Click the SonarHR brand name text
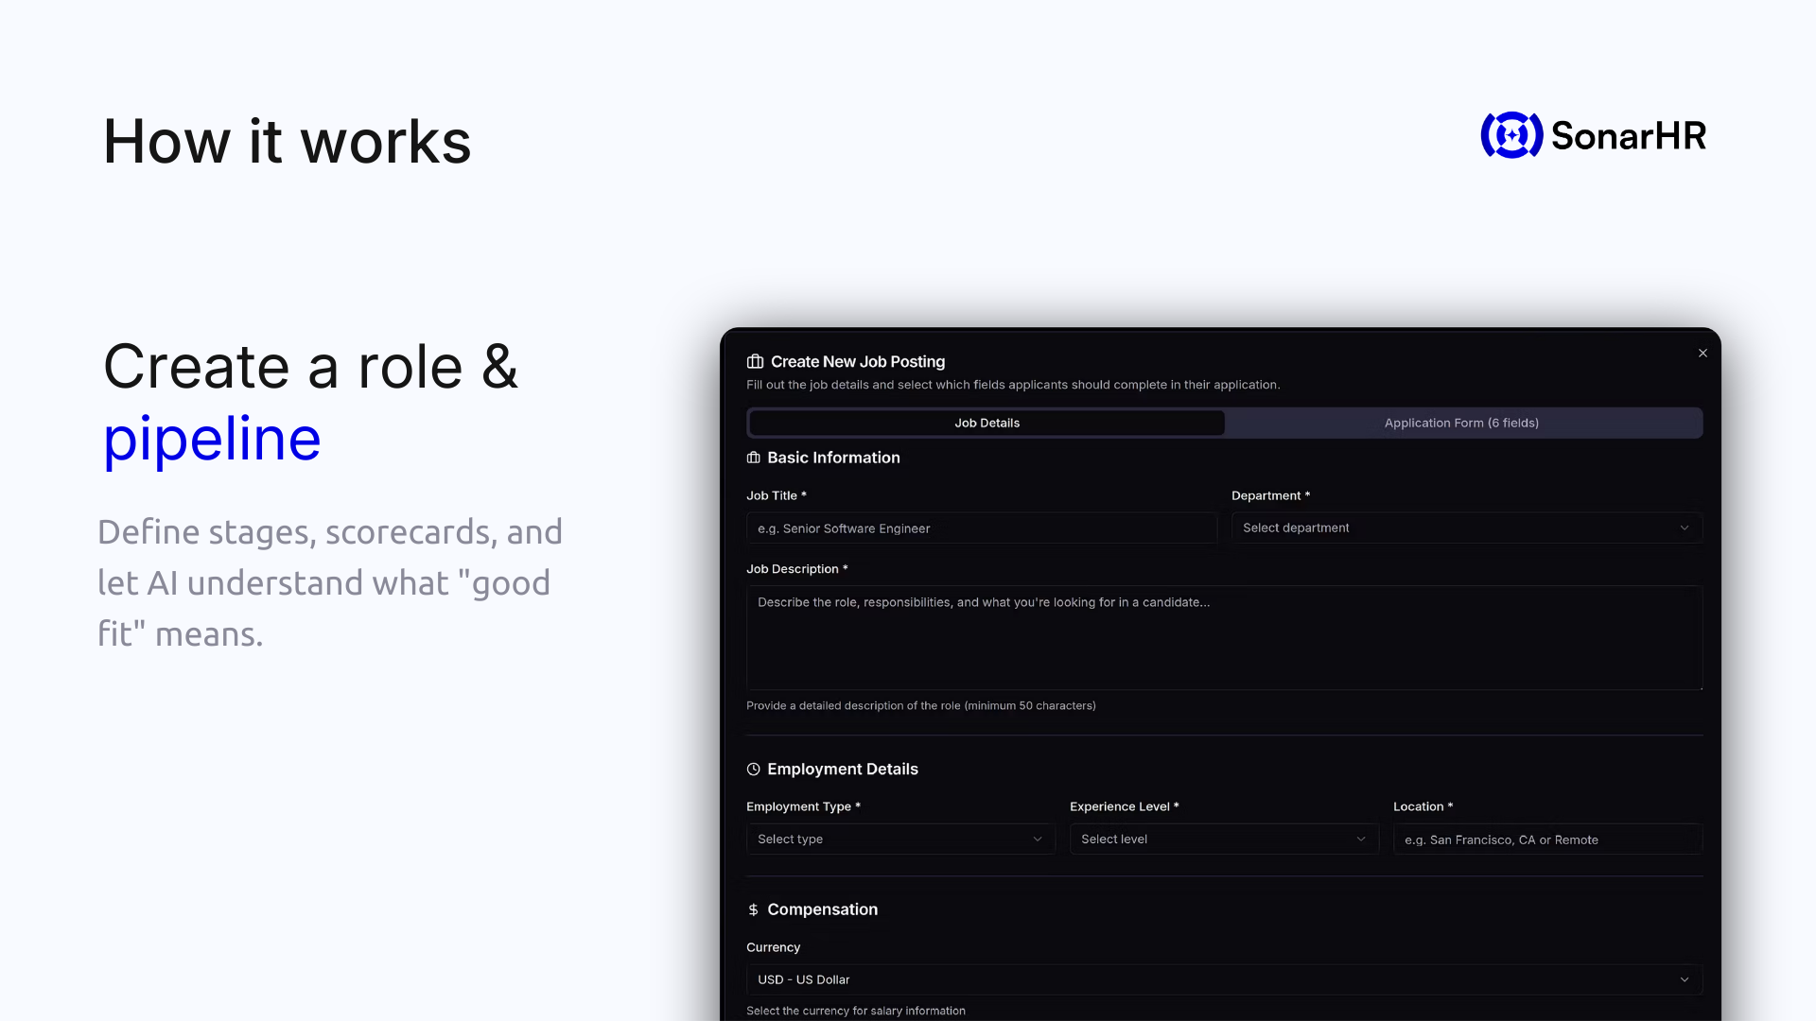The width and height of the screenshot is (1816, 1021). pyautogui.click(x=1629, y=136)
